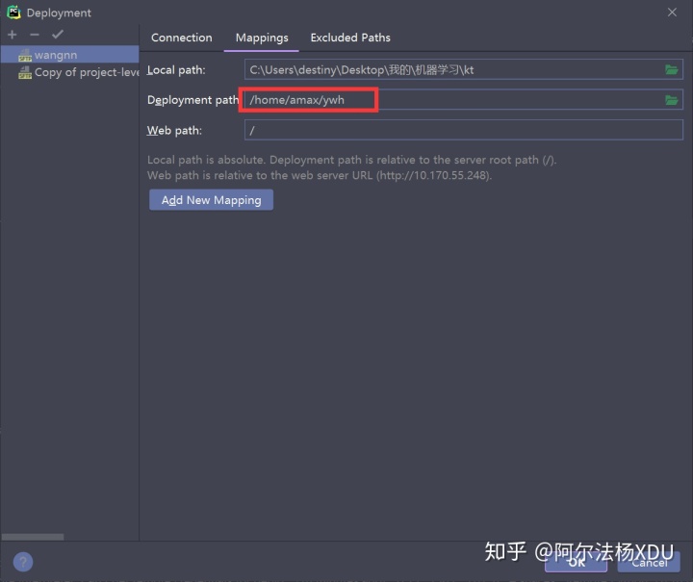Click the PyCharm icon in title bar
Image resolution: width=693 pixels, height=582 pixels.
pos(13,13)
